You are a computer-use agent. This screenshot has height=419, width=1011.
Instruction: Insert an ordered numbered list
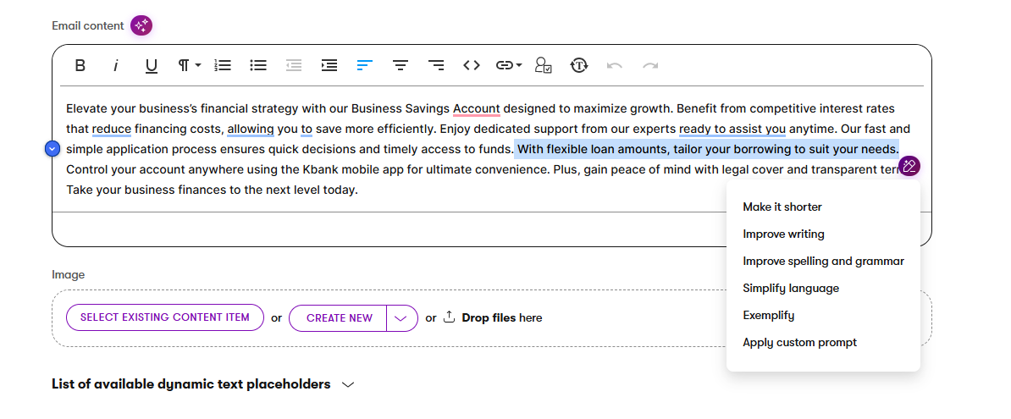[223, 66]
